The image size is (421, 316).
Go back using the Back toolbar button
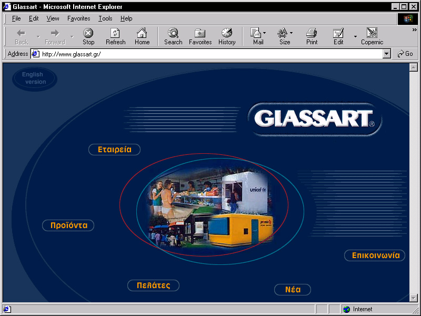point(21,36)
